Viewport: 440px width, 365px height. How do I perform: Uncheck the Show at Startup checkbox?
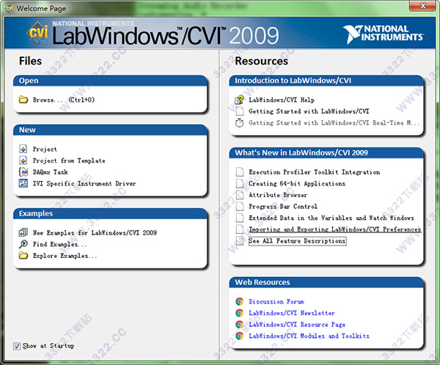point(17,346)
